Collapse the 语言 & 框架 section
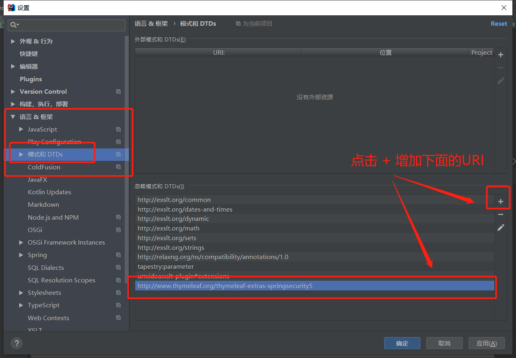 tap(13, 117)
